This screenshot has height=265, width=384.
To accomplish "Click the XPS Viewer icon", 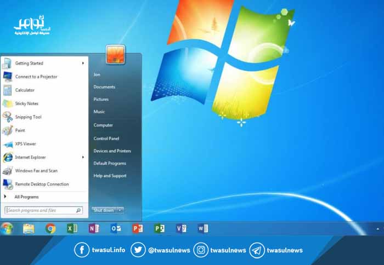I will click(8, 144).
